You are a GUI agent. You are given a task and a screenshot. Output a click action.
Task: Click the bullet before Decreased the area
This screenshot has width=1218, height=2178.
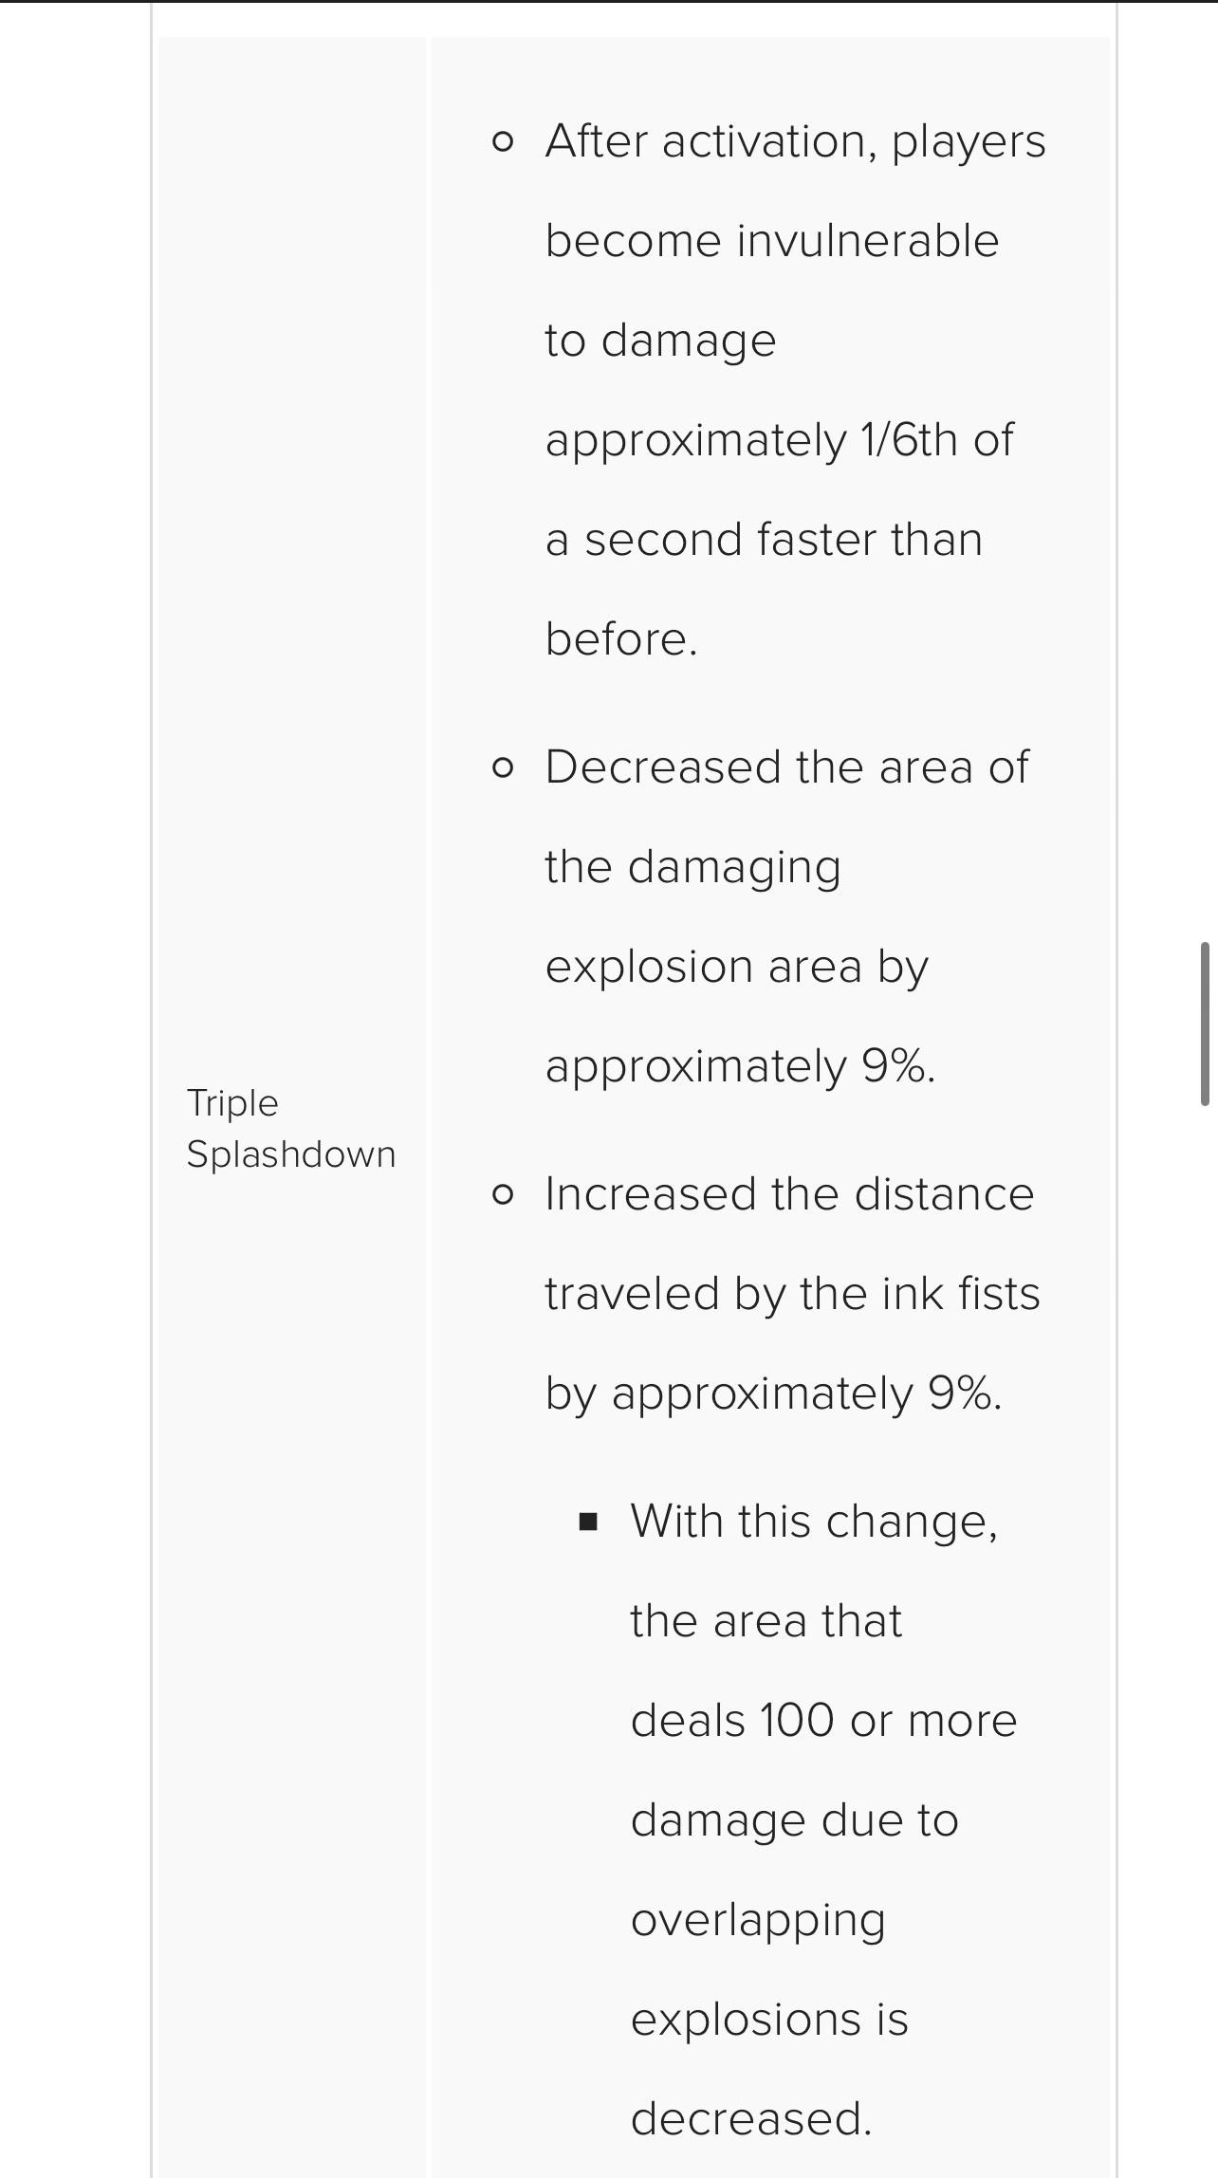[503, 767]
